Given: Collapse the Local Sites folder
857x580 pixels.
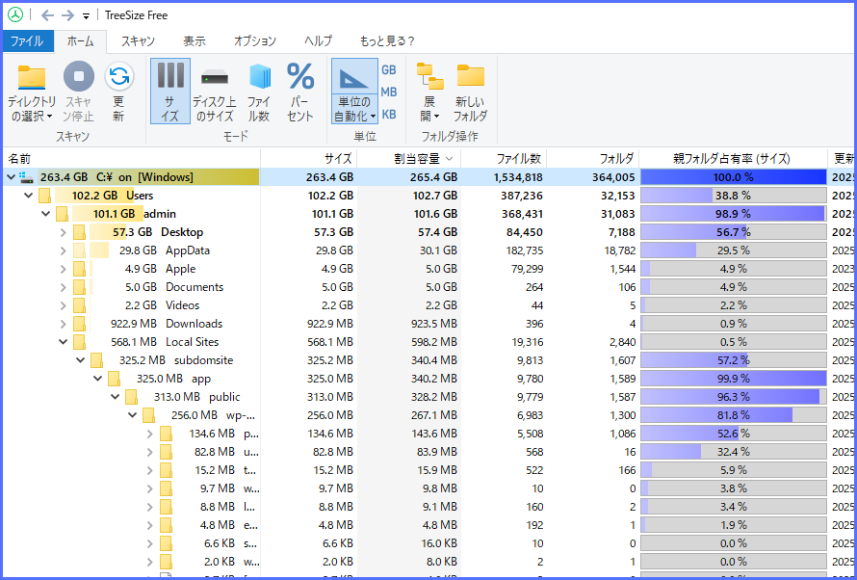Looking at the screenshot, I should 64,342.
